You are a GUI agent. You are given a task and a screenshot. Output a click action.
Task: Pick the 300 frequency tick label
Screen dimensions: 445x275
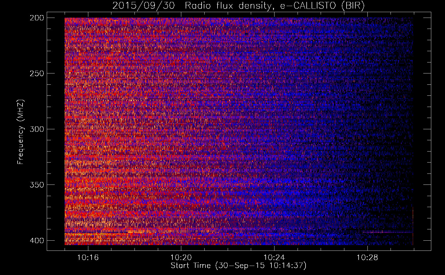pyautogui.click(x=37, y=129)
